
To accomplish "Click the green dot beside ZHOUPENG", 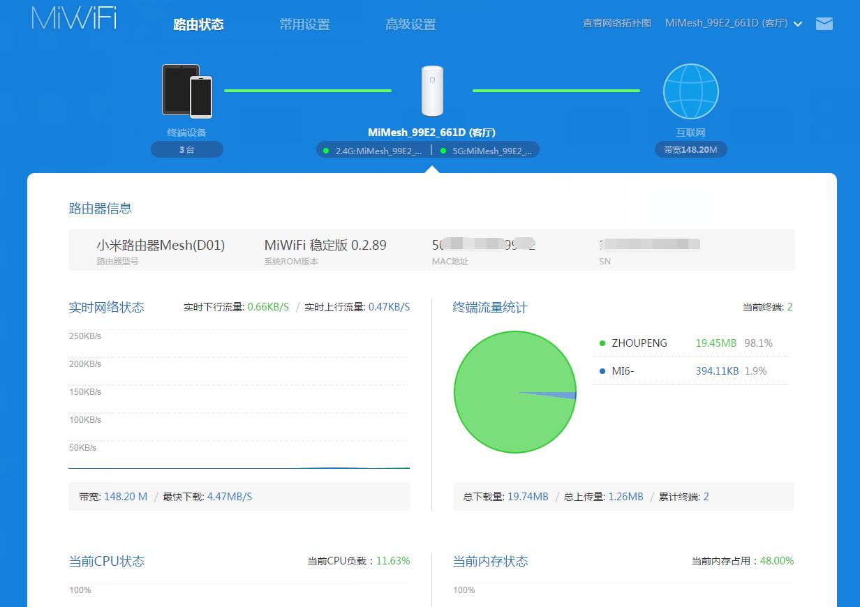I will (x=603, y=343).
